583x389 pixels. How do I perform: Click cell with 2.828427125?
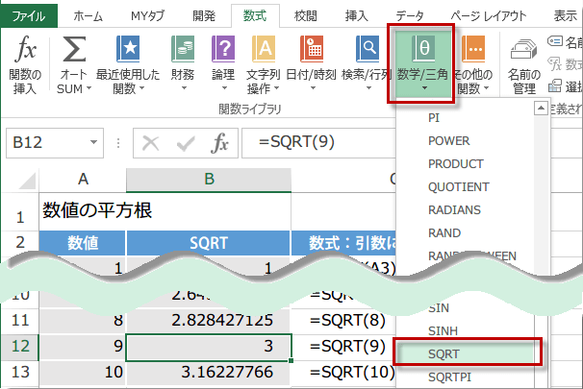click(209, 321)
